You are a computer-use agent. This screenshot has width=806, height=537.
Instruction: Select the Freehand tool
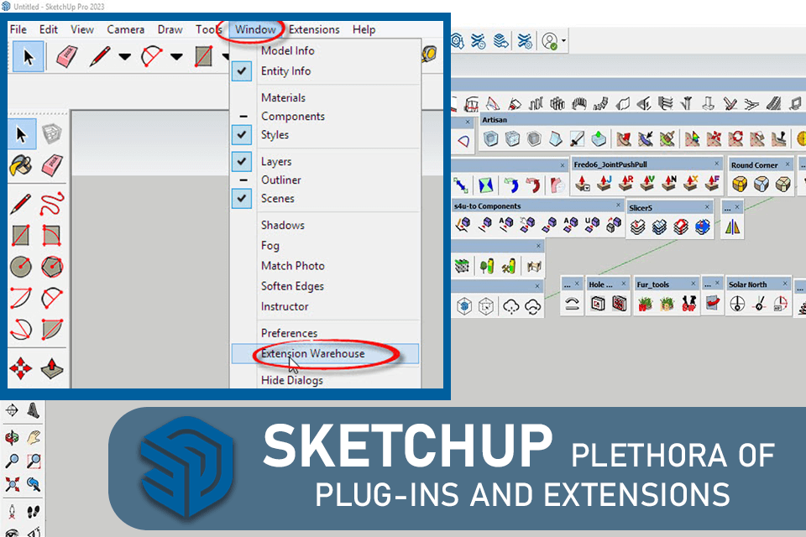pos(52,204)
